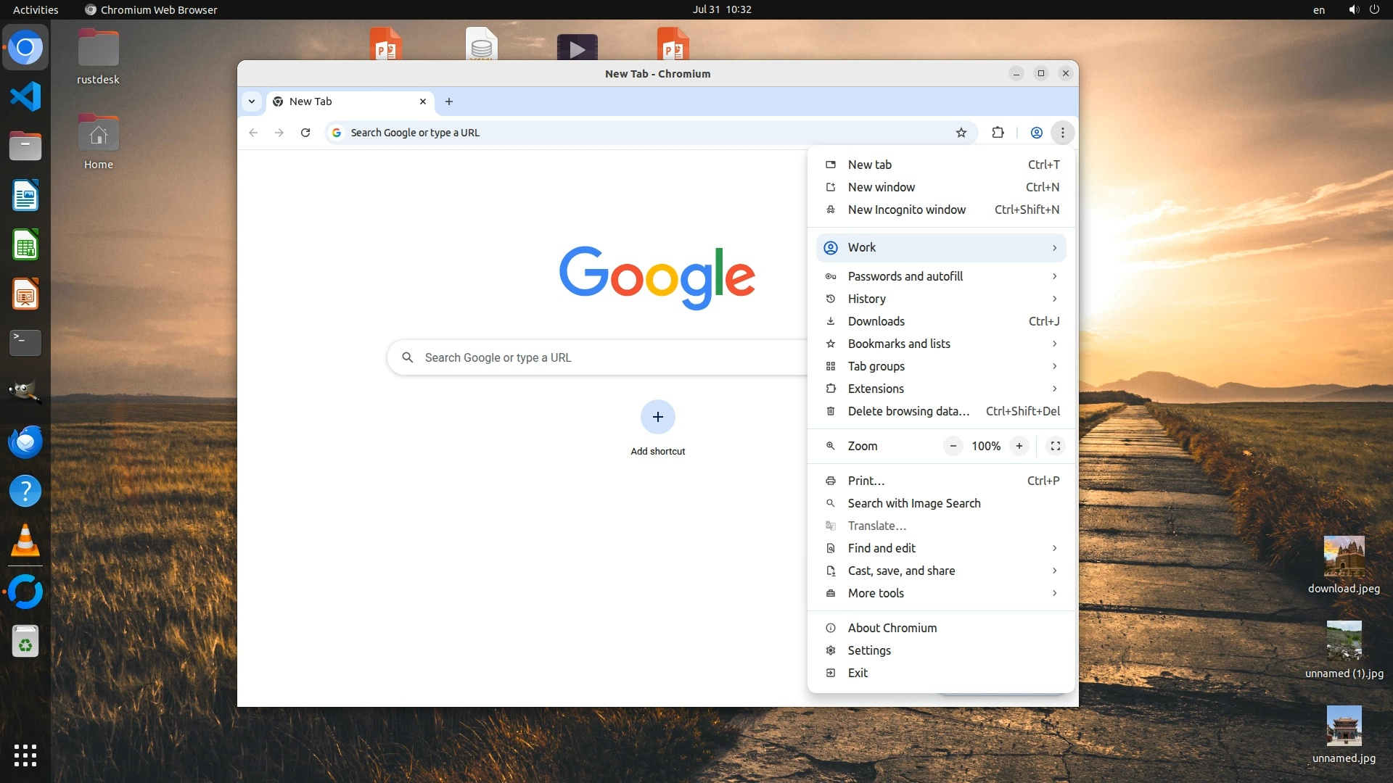Click the three-dot Chromium menu button
The width and height of the screenshot is (1393, 783).
[x=1063, y=133]
